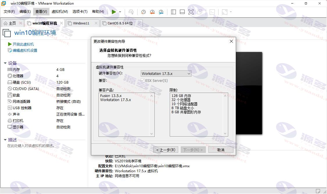
Task: Select the 硬盘 (SCSI) device row
Action: coord(46,82)
